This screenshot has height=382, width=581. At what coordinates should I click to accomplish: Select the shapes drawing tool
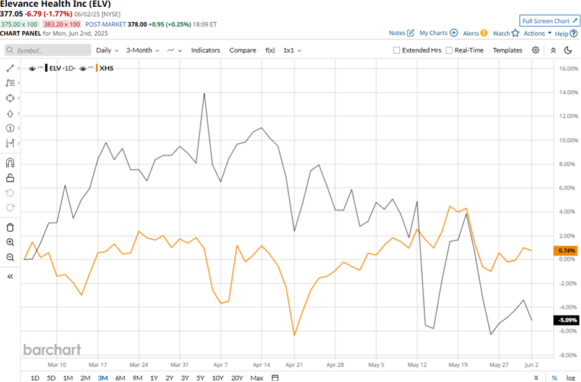[10, 98]
